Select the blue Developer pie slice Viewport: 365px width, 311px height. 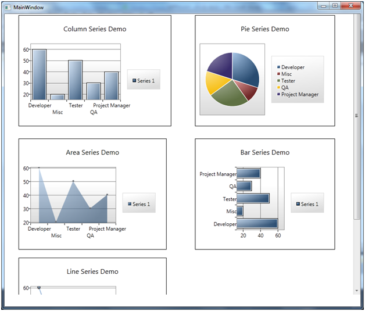coord(246,70)
